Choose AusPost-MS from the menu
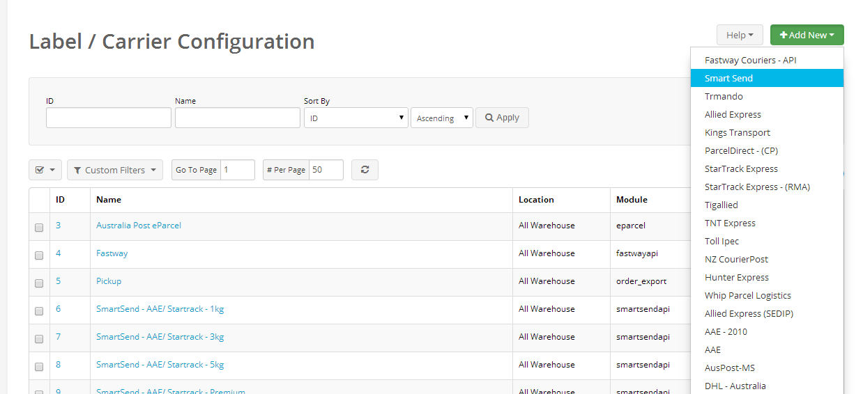Viewport: 863px width, 394px height. (767, 368)
